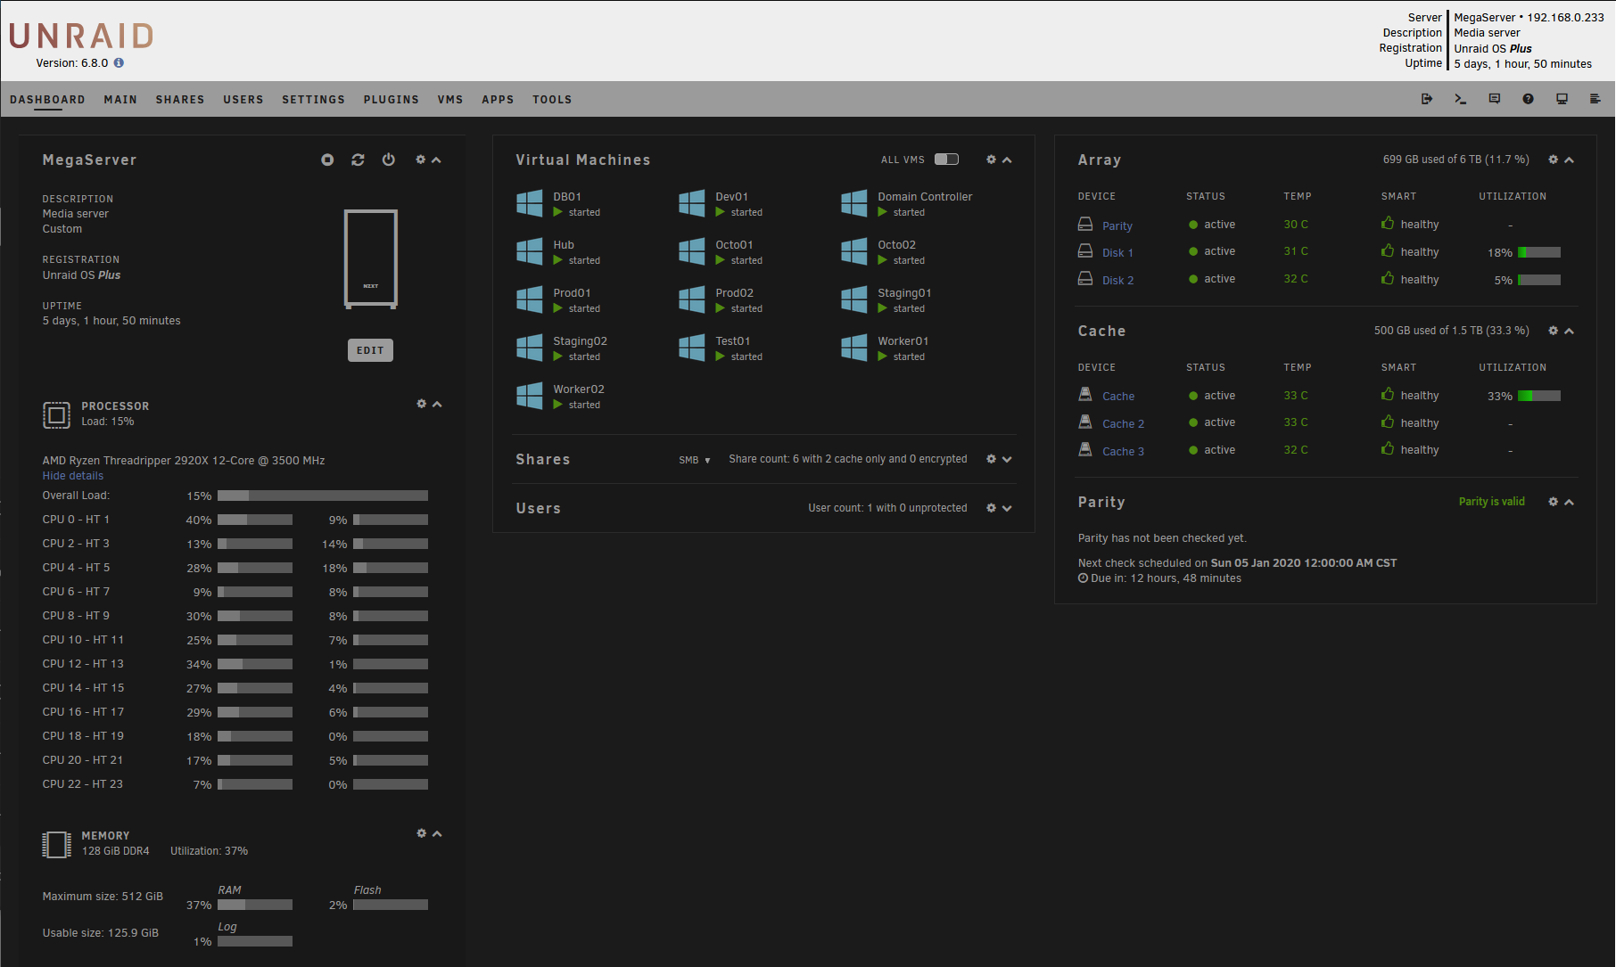Open the web terminal
Screen dimensions: 1616x967
tap(1461, 99)
